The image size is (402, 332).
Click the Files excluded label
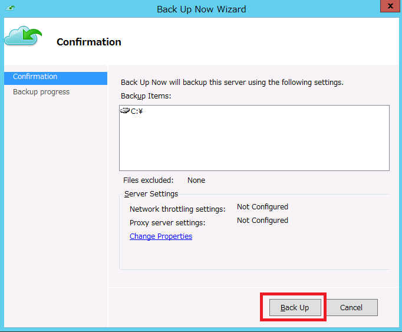point(148,180)
